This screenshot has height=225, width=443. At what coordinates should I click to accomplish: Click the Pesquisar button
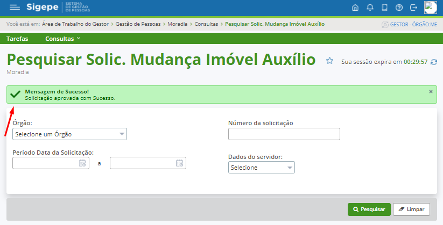point(369,209)
